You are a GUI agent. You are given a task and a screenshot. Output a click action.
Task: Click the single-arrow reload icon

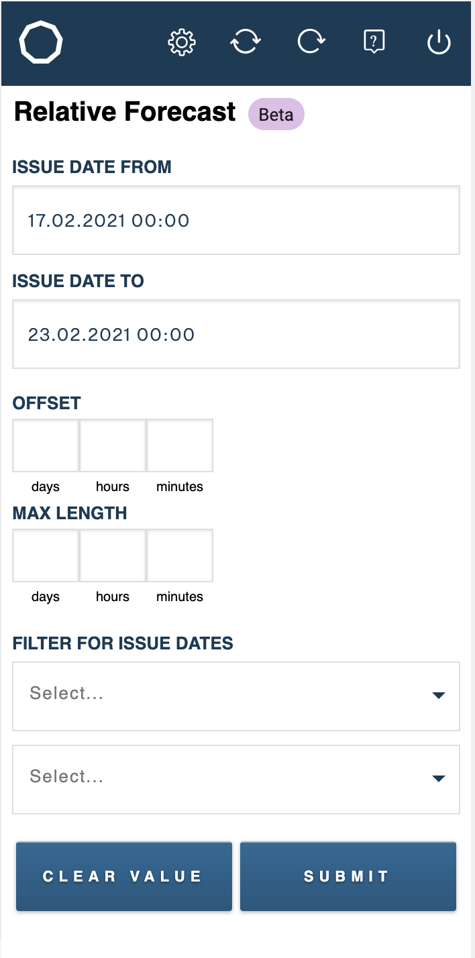tap(311, 43)
